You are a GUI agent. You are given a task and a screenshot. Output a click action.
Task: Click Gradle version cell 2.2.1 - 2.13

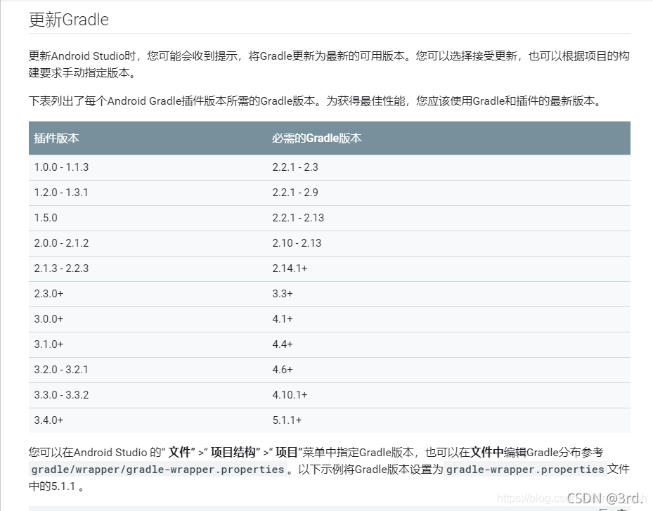tap(298, 218)
